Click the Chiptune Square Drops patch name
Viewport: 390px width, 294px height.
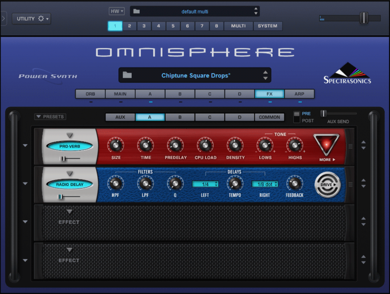click(x=196, y=75)
